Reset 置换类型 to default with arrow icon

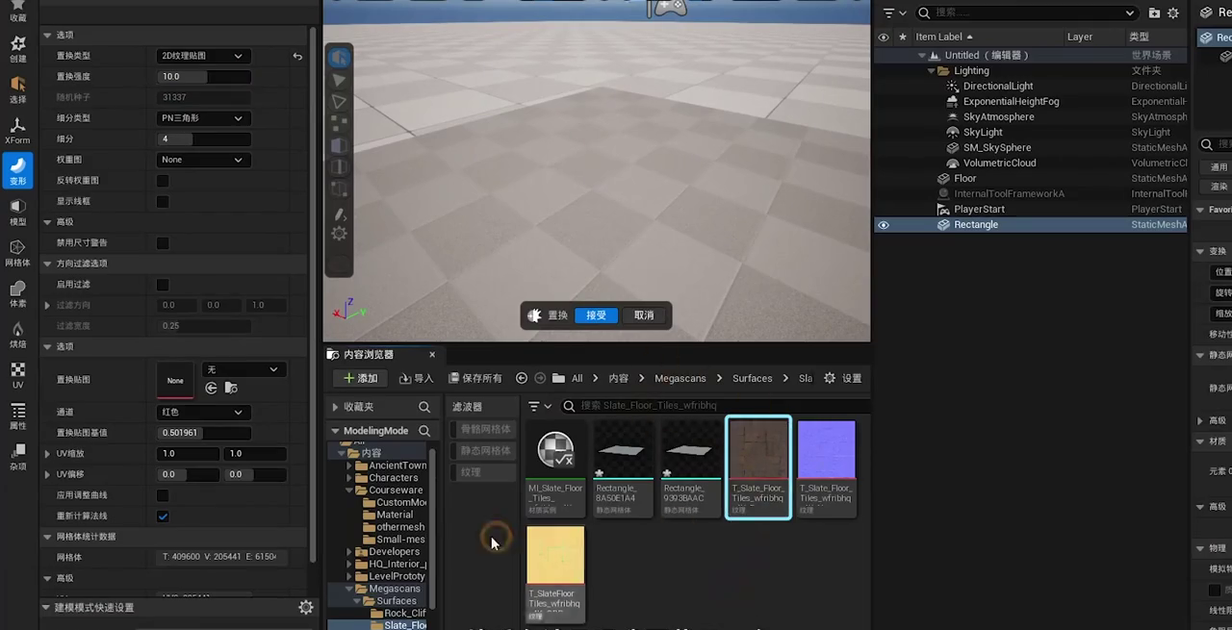(297, 56)
